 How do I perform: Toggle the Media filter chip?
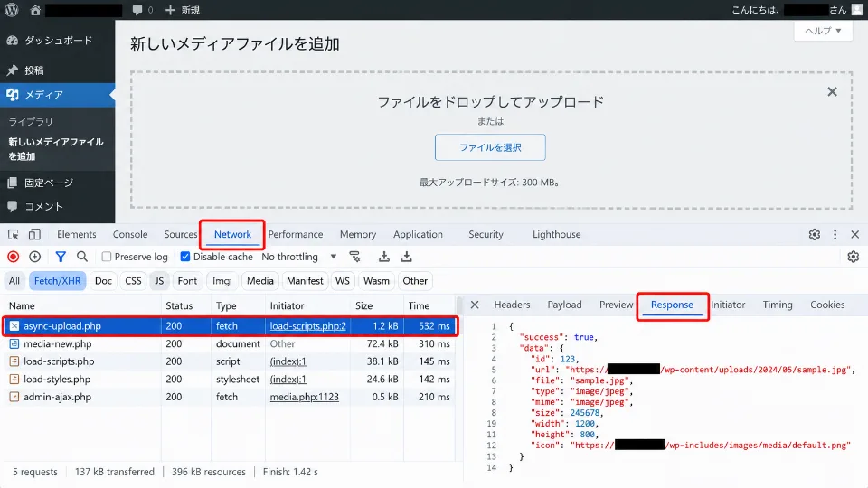point(260,281)
